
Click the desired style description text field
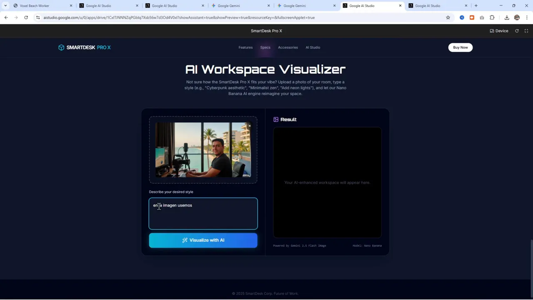[x=203, y=214]
